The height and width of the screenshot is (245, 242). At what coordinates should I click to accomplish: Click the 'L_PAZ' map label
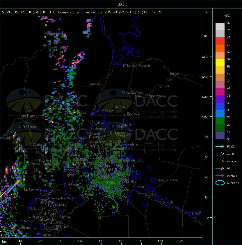pyautogui.click(x=196, y=214)
